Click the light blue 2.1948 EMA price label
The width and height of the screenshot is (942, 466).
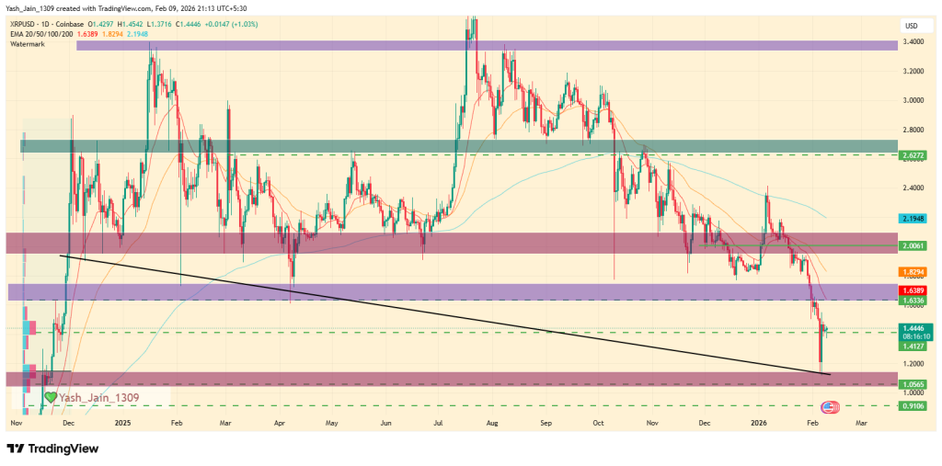[913, 218]
